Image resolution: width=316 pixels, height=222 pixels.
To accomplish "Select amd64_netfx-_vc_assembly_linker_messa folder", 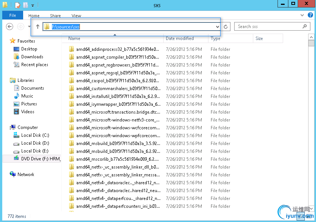I will (x=118, y=175).
